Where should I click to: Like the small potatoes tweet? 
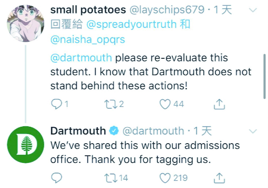(165, 104)
